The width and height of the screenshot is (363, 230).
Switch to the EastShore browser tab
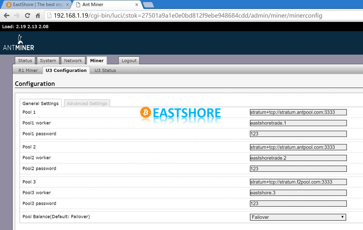pos(37,5)
